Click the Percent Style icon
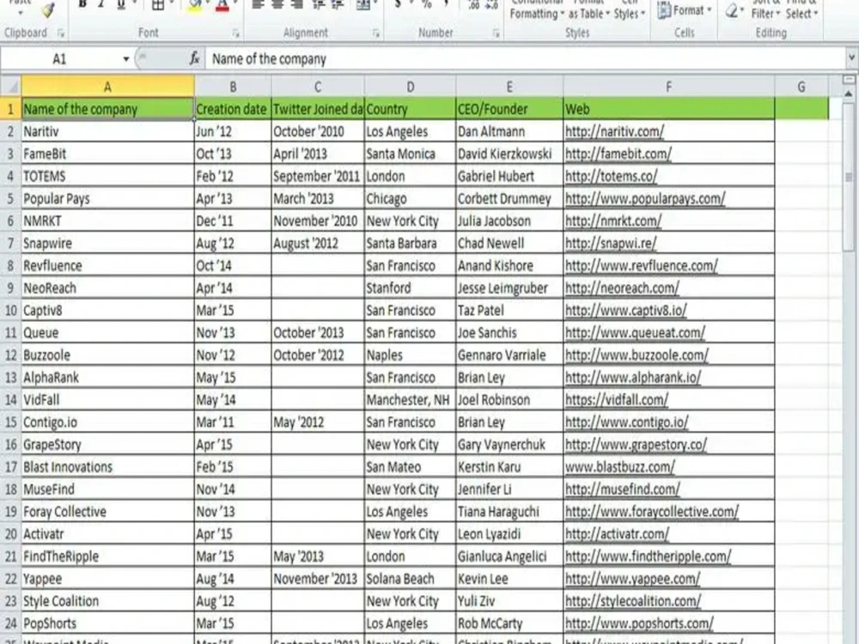The image size is (859, 644). pyautogui.click(x=426, y=5)
